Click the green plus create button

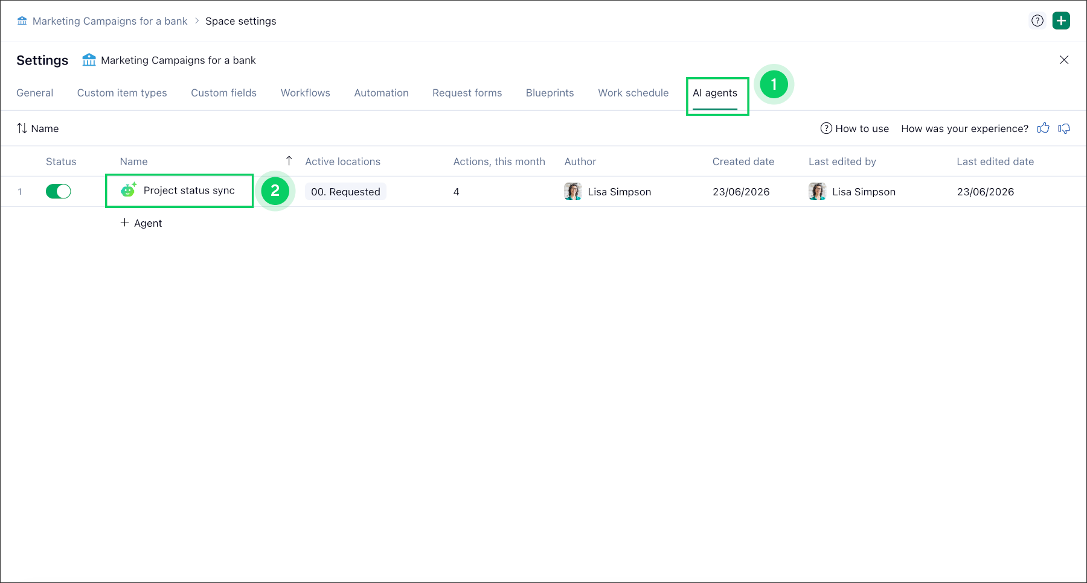click(1061, 20)
